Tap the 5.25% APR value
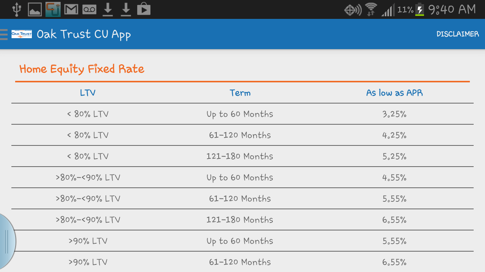Screen dimensions: 485x272 tap(394, 156)
